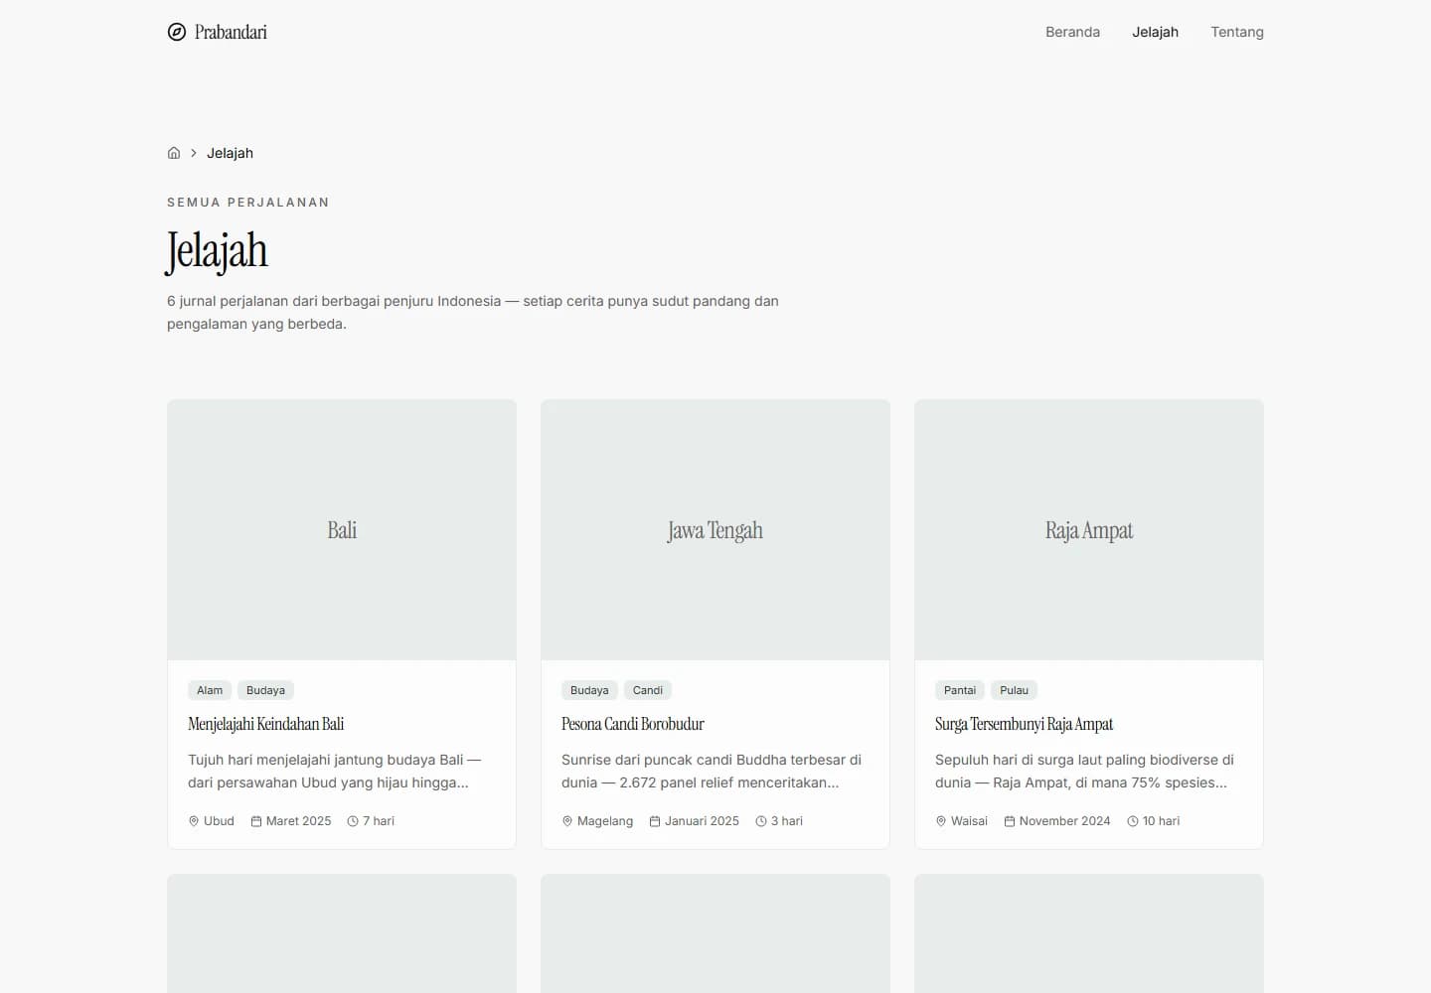This screenshot has width=1431, height=993.
Task: Open Pesona Candi Borobudur article title
Action: (x=633, y=724)
